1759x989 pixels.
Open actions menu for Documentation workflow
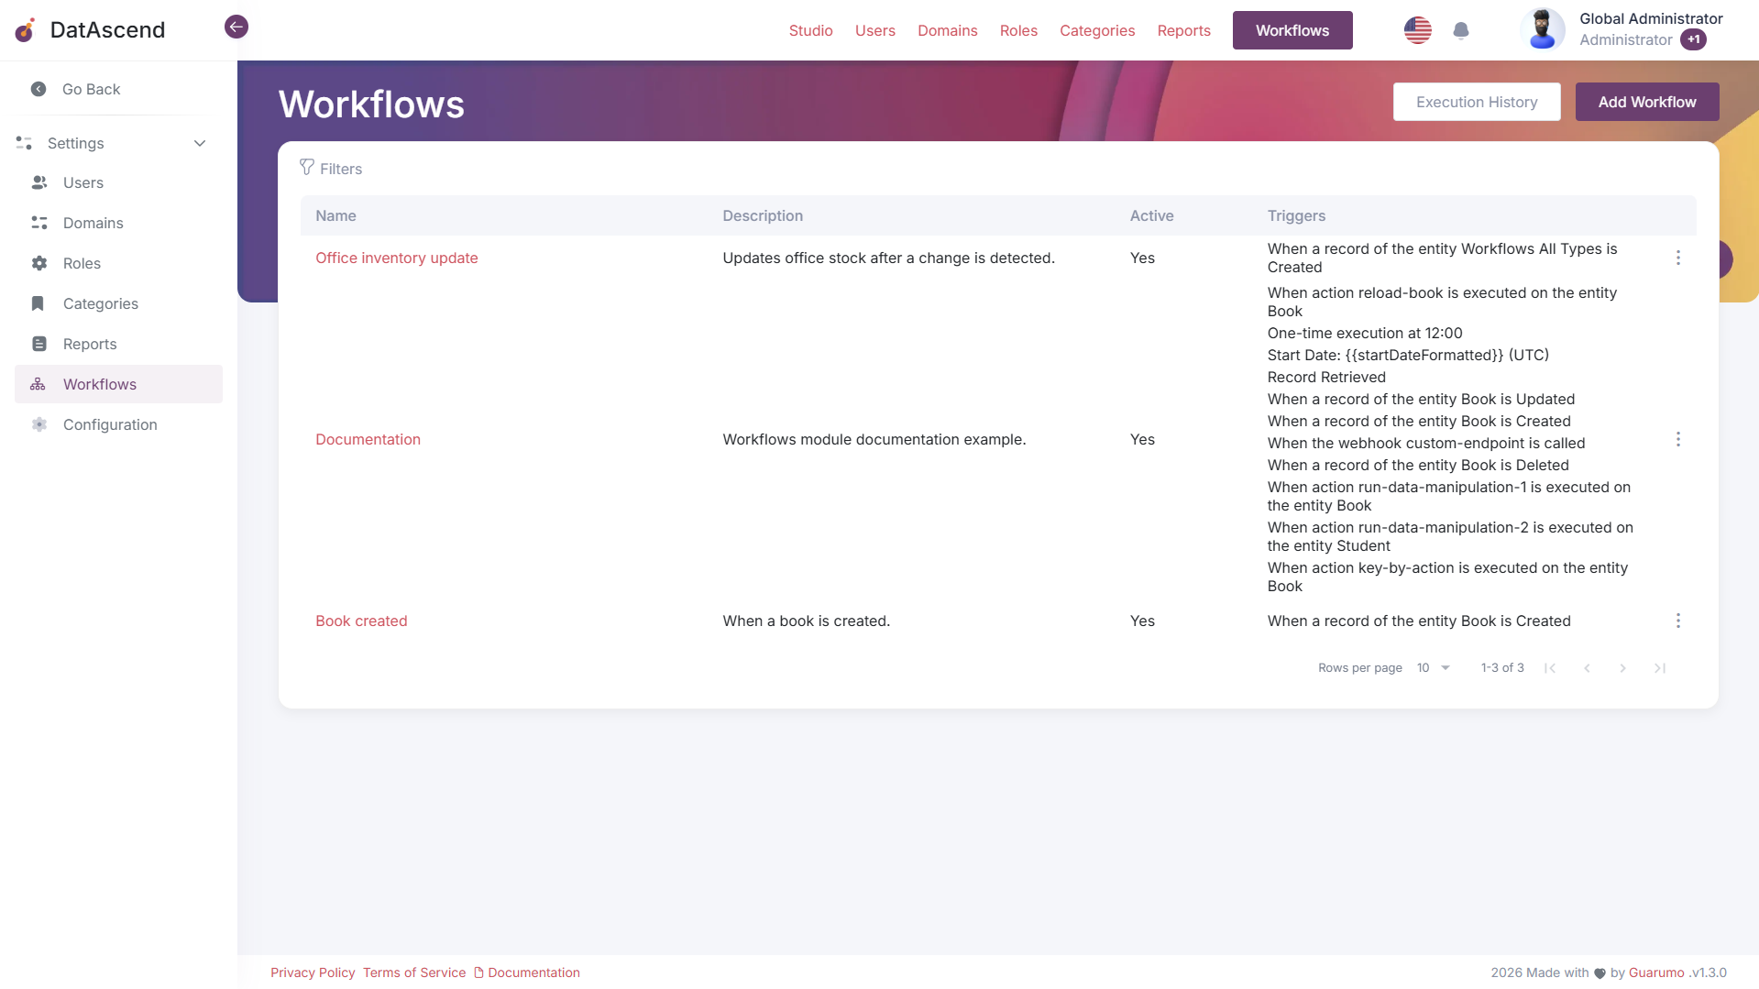1677,439
